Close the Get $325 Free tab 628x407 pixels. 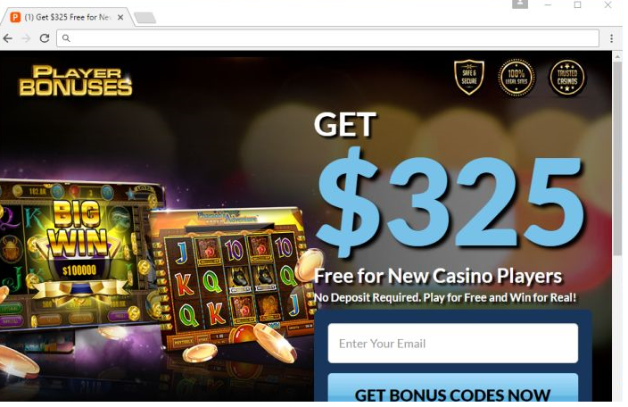pos(120,17)
